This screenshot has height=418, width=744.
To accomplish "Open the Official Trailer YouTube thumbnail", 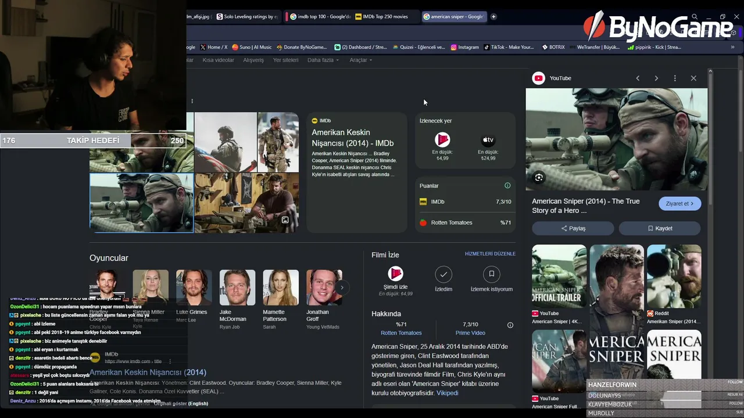I will tap(559, 276).
